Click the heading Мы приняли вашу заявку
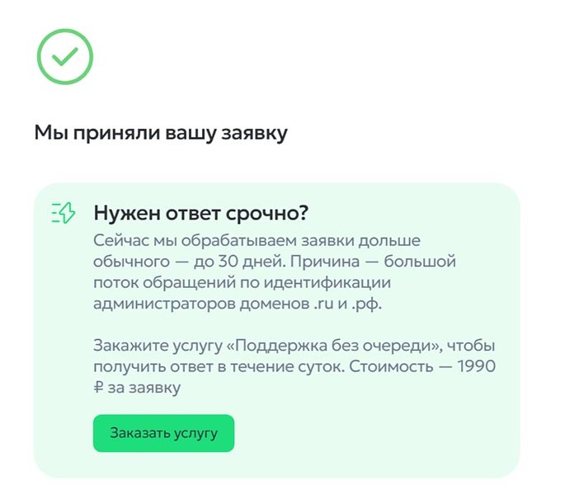The height and width of the screenshot is (486, 565). 161,133
